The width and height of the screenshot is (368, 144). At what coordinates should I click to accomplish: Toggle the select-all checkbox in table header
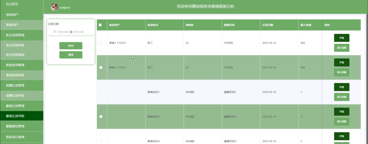(100, 25)
